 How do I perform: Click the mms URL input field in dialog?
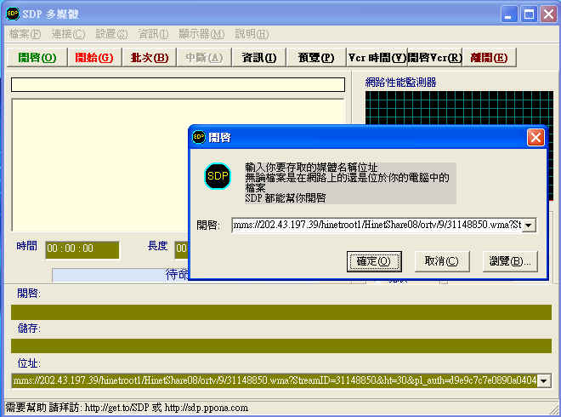377,225
